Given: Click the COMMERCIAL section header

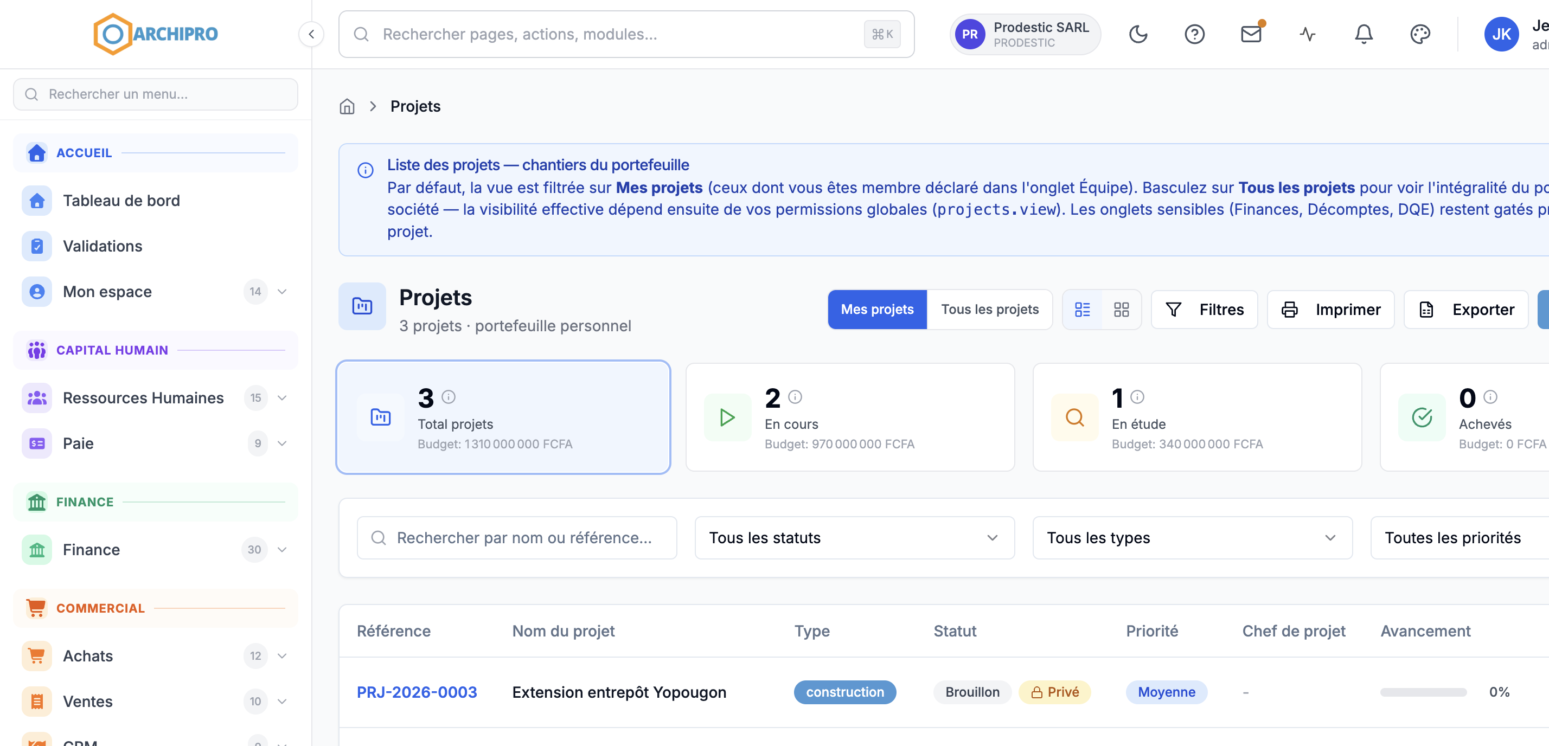Looking at the screenshot, I should tap(156, 608).
